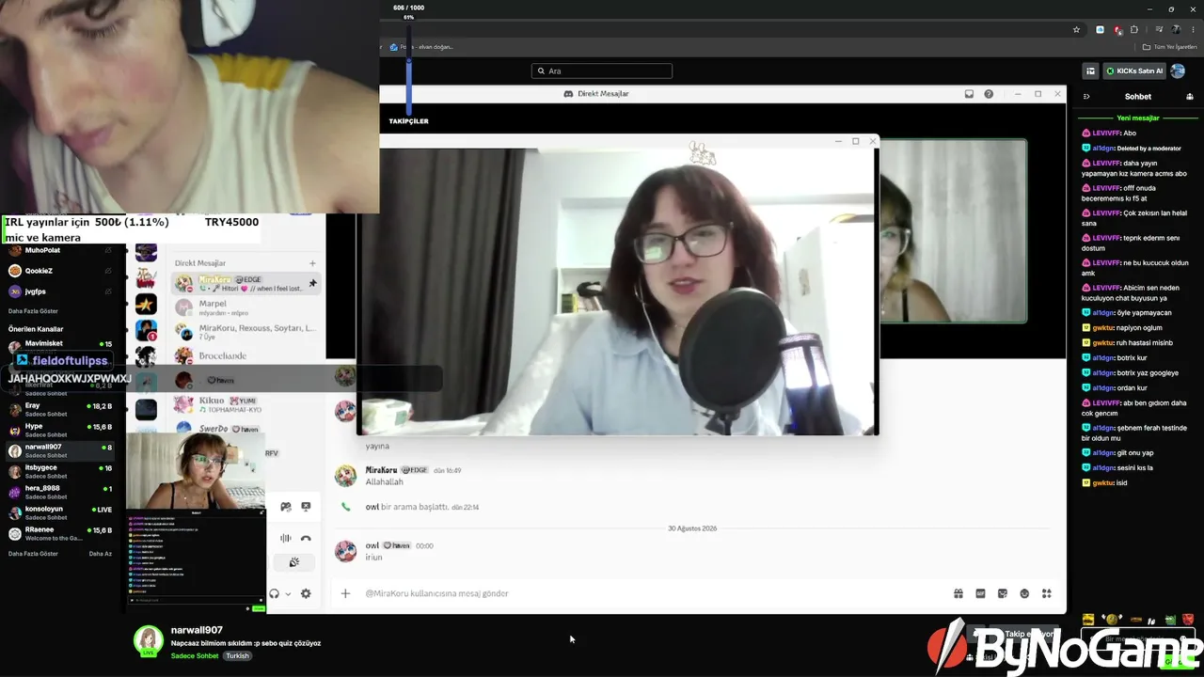Open the MiraKoru direct message
The width and height of the screenshot is (1204, 677).
pyautogui.click(x=247, y=283)
